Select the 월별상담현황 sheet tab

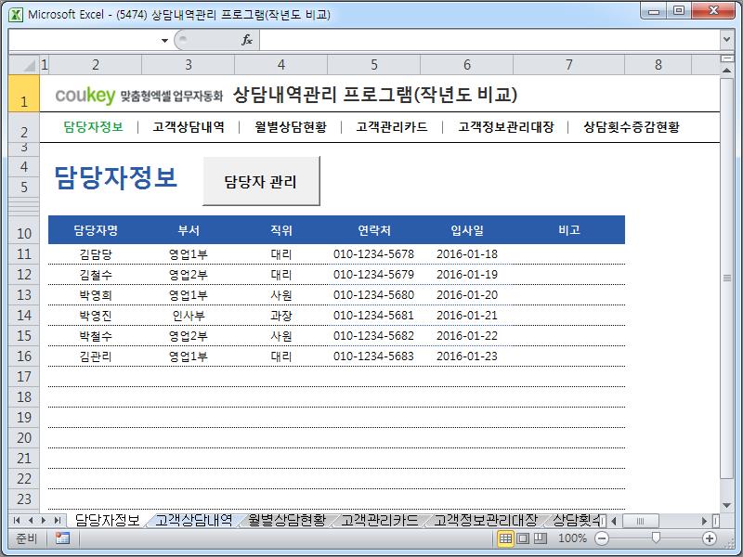pyautogui.click(x=287, y=520)
